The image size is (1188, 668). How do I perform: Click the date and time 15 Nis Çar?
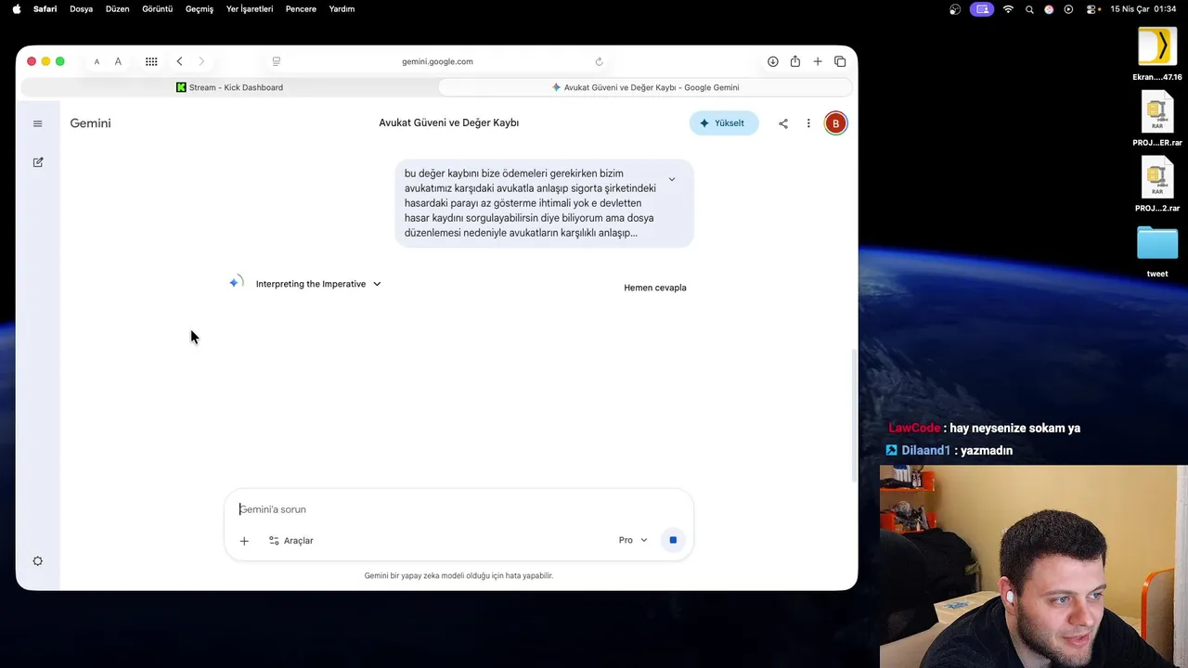click(x=1143, y=9)
